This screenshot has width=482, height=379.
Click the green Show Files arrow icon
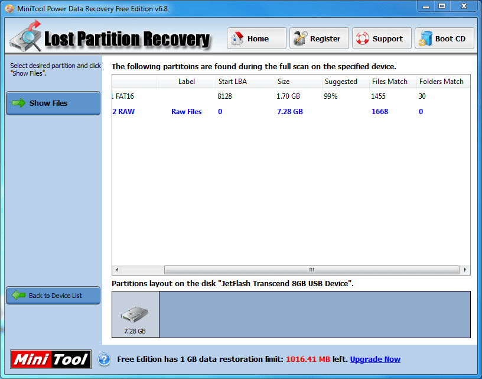tap(18, 103)
